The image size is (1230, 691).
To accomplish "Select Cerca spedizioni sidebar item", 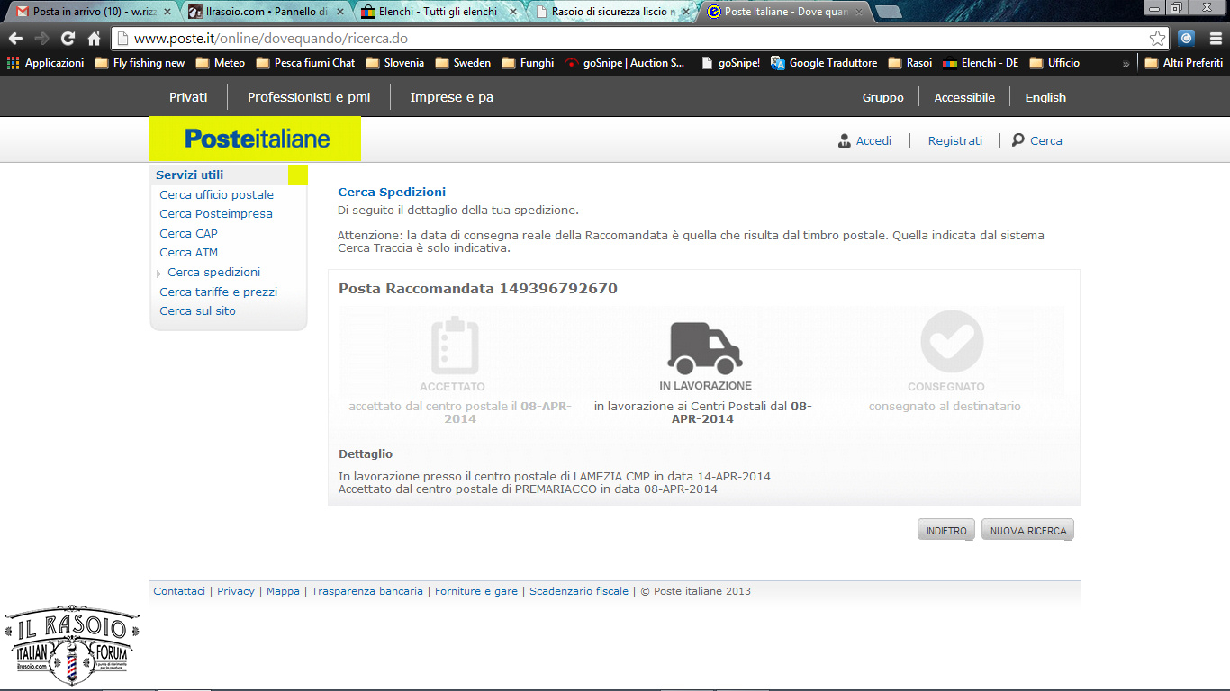I will (213, 272).
